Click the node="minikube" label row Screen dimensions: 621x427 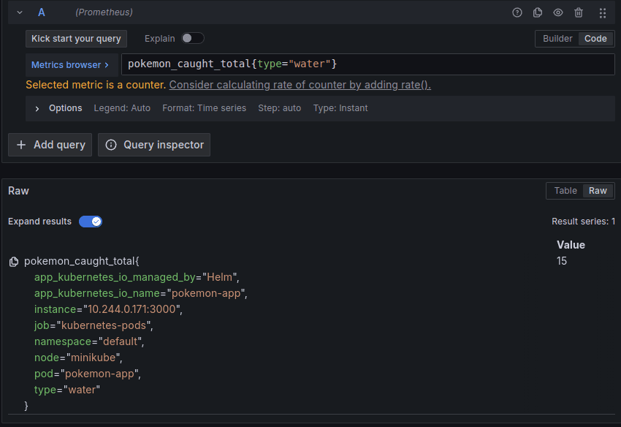tap(78, 358)
